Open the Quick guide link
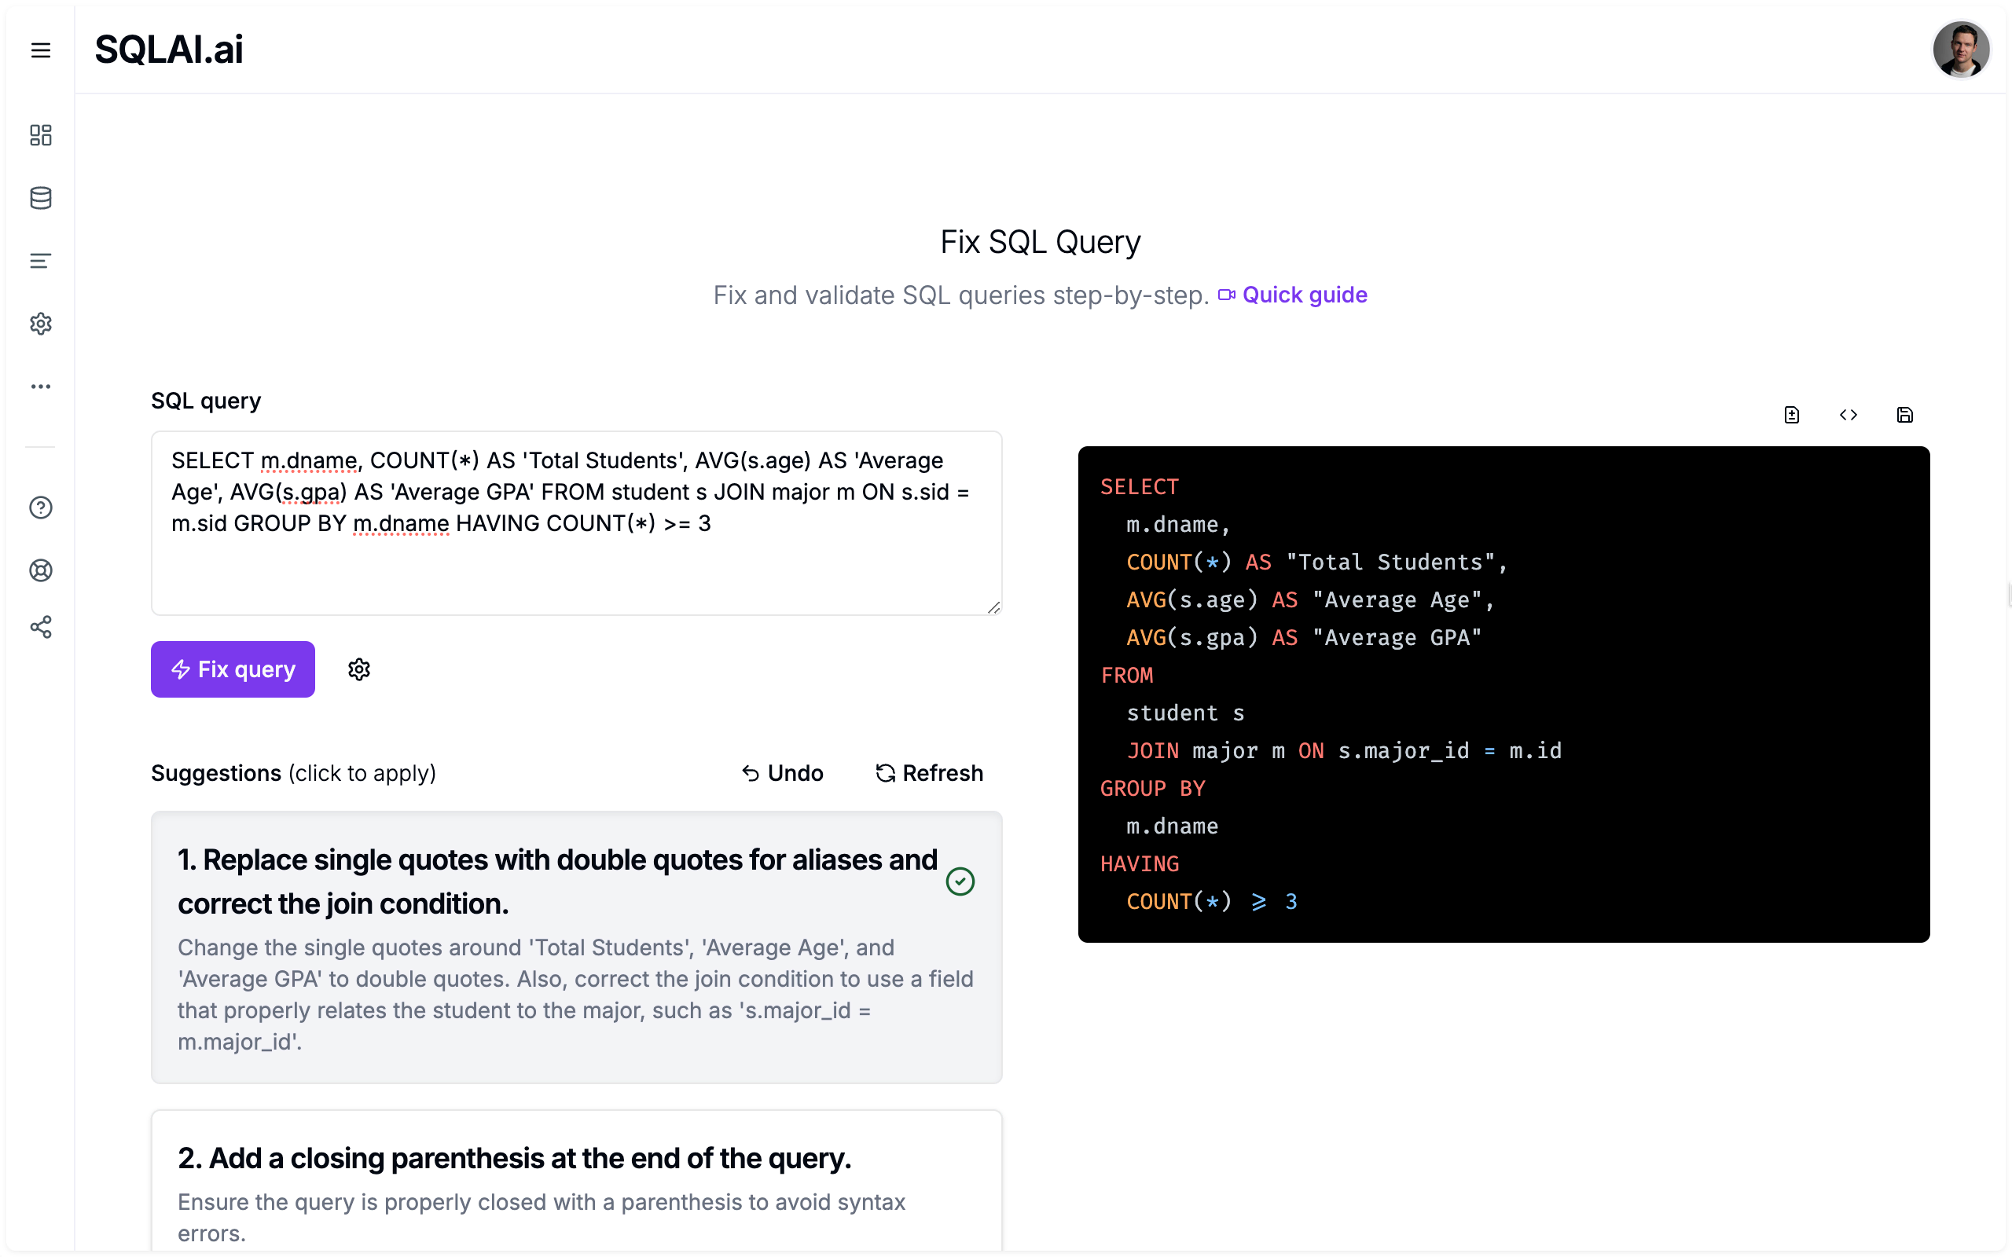2012x1257 pixels. (1302, 294)
